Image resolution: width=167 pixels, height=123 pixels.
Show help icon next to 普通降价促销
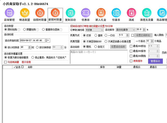pos(61,30)
